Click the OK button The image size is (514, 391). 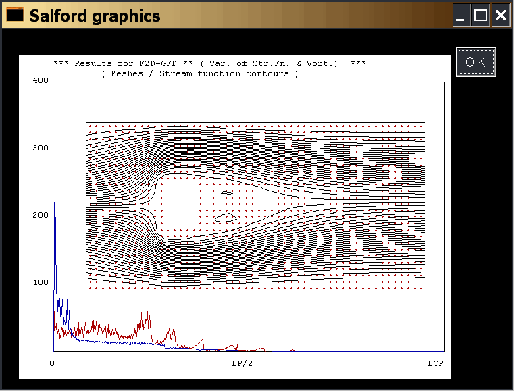[x=476, y=62]
